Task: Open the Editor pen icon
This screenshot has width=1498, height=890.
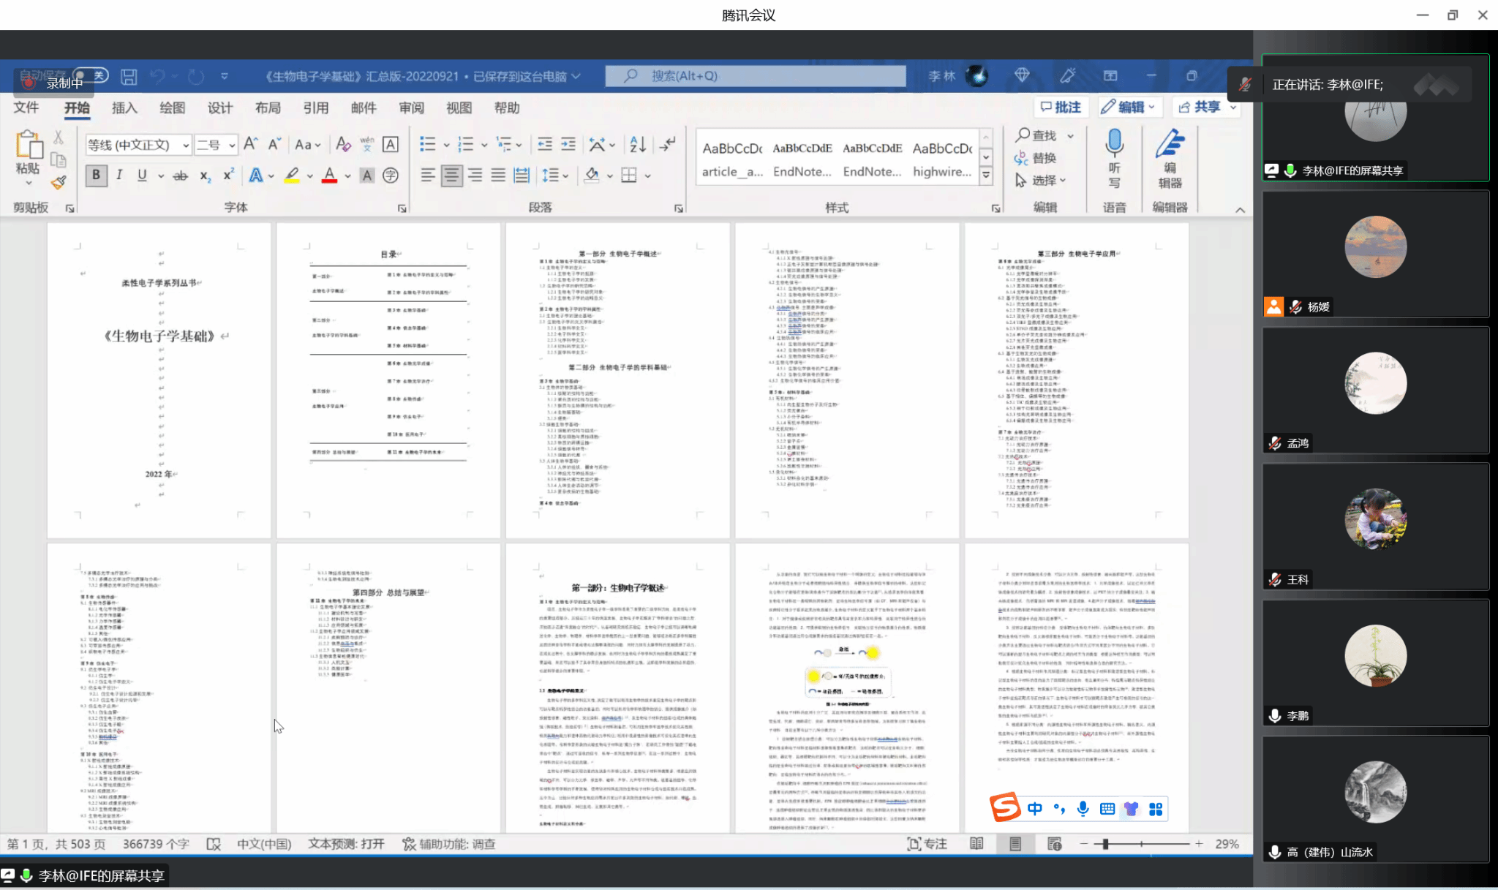Action: [x=1170, y=143]
